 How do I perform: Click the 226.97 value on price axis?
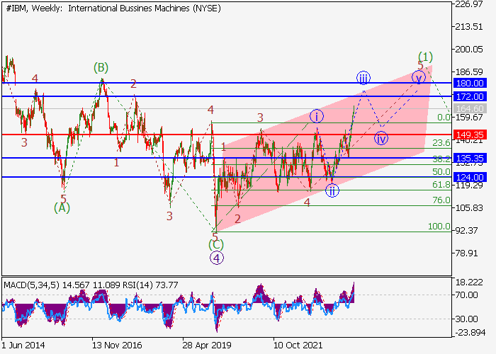469,4
